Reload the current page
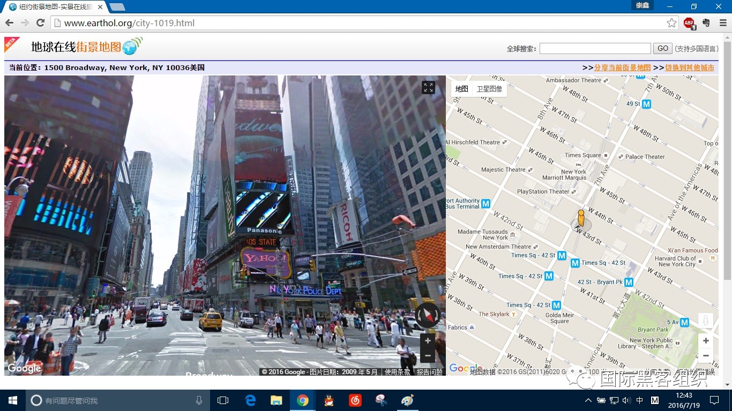 click(x=40, y=23)
